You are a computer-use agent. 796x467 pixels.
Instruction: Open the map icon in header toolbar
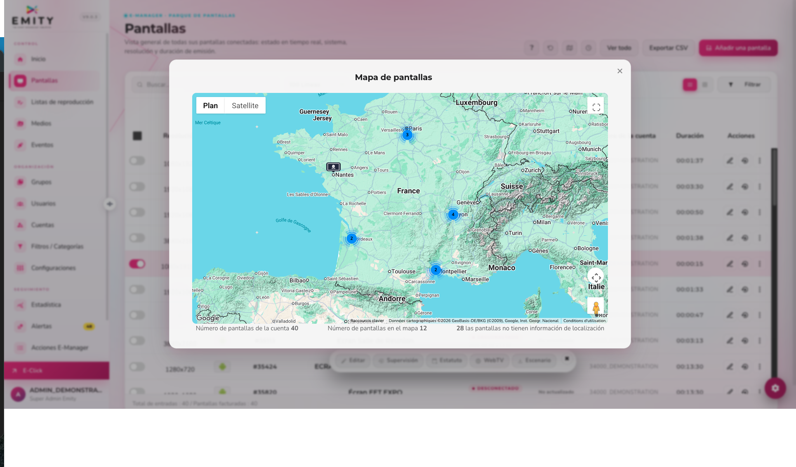click(x=569, y=48)
